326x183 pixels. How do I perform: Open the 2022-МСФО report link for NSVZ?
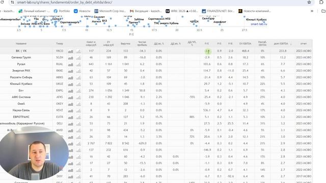click(x=304, y=110)
